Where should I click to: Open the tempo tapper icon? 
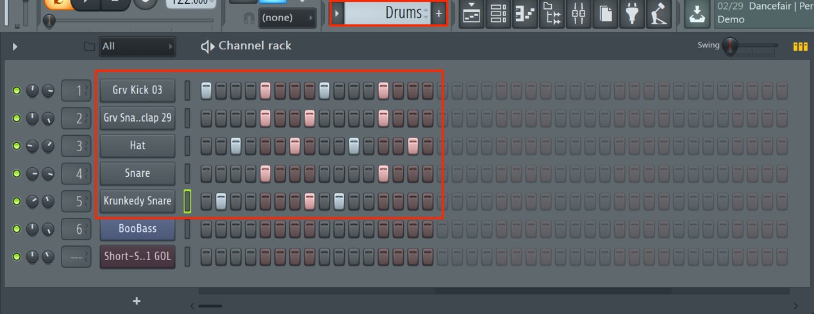coord(659,14)
